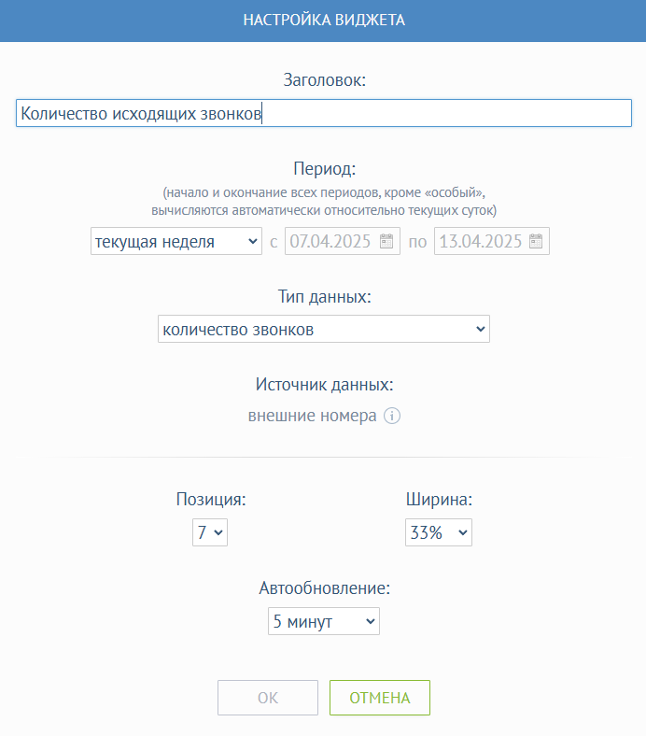
Task: Click the info icon beside внешние номера
Action: point(392,416)
